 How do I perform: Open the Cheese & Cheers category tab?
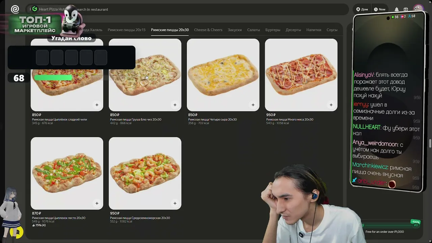click(208, 30)
